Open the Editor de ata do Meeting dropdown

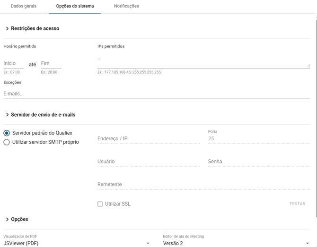236,243
